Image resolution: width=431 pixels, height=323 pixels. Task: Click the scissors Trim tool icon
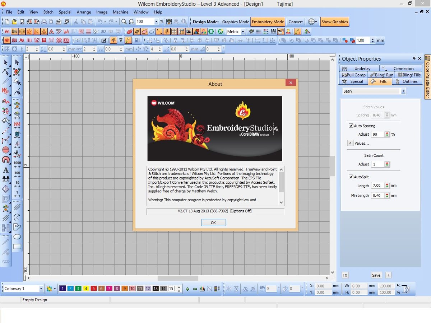click(17, 154)
